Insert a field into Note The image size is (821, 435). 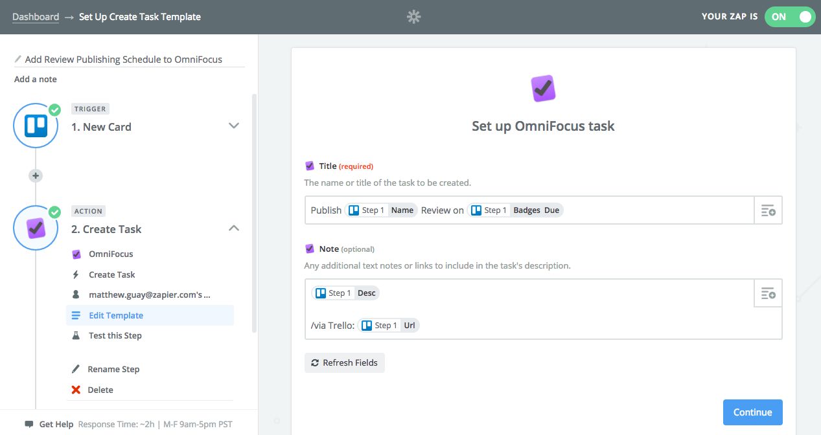769,293
